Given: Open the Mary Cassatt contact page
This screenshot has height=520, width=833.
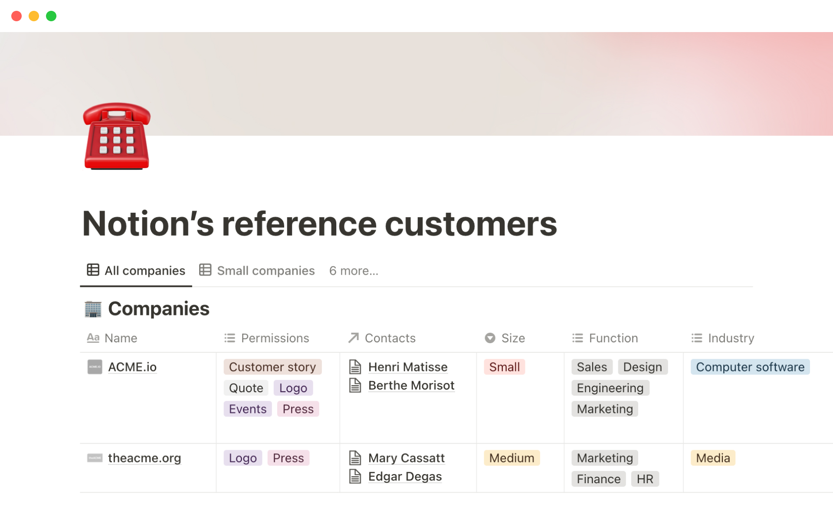Looking at the screenshot, I should (406, 458).
